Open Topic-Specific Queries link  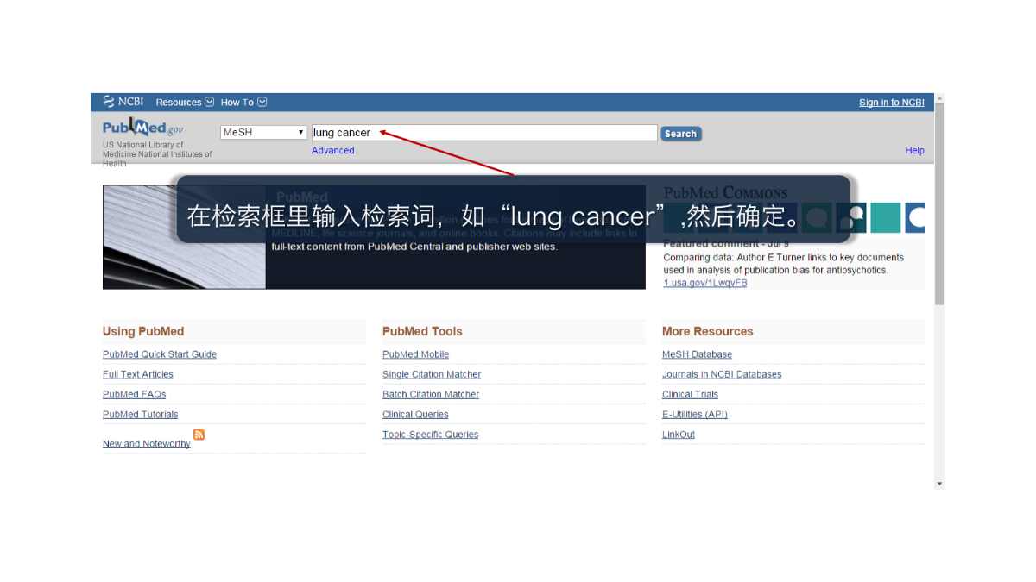coord(431,435)
